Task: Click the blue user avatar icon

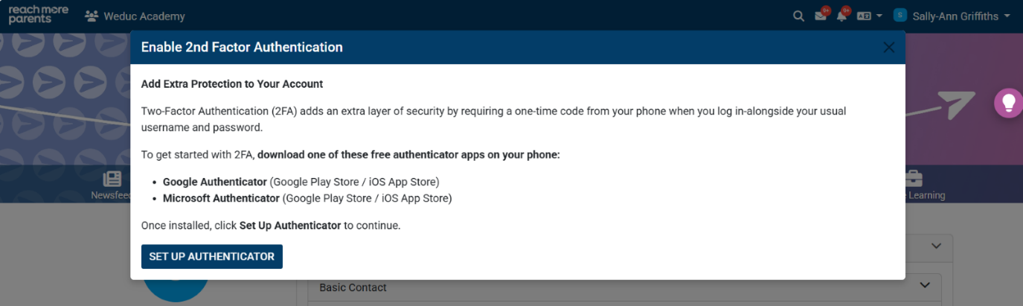Action: pos(900,16)
